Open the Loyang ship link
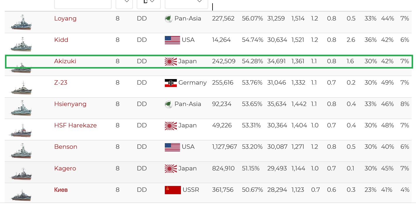 tap(65, 18)
